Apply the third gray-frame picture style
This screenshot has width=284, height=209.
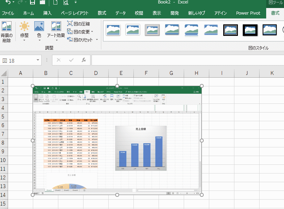click(152, 30)
